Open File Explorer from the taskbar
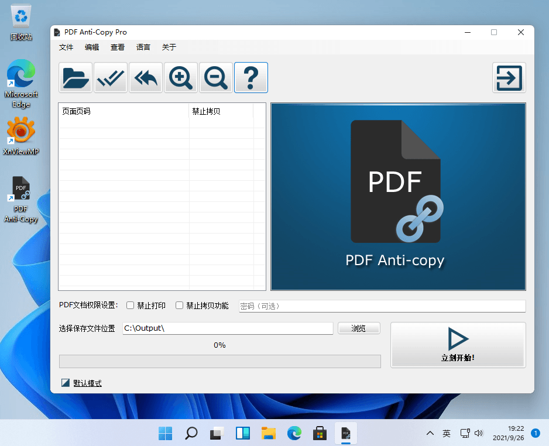This screenshot has width=549, height=446. click(x=269, y=433)
